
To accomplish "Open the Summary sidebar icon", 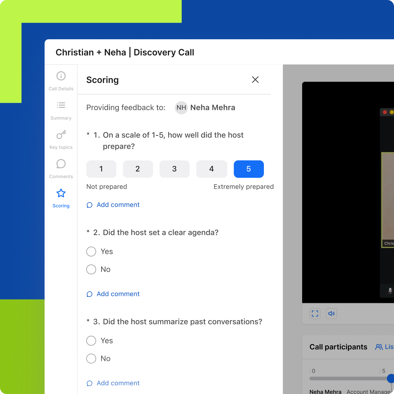I will coord(61,109).
